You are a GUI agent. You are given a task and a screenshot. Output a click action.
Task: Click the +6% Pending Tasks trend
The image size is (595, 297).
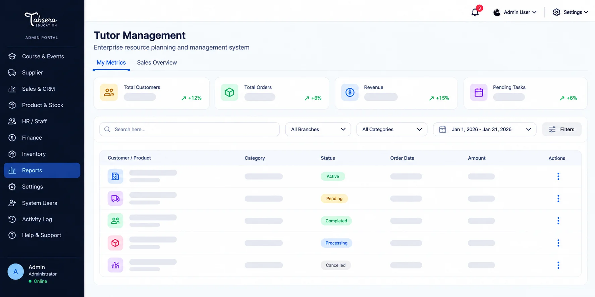[x=569, y=98]
